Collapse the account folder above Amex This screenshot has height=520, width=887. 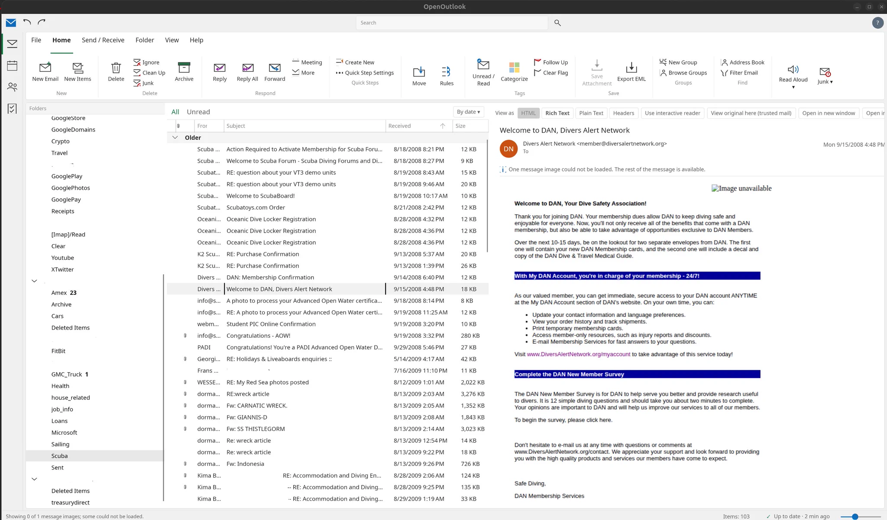pyautogui.click(x=34, y=281)
